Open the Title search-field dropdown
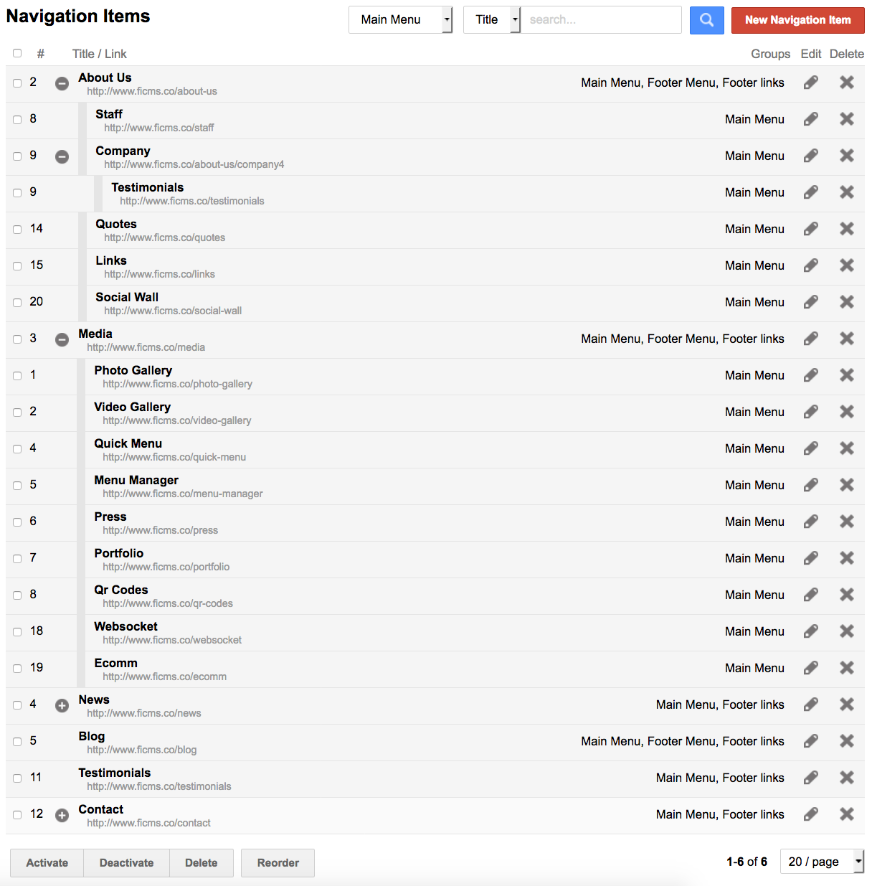The image size is (872, 886). (492, 20)
